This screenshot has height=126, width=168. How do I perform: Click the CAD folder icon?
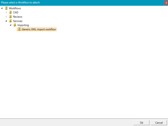pos(10,12)
